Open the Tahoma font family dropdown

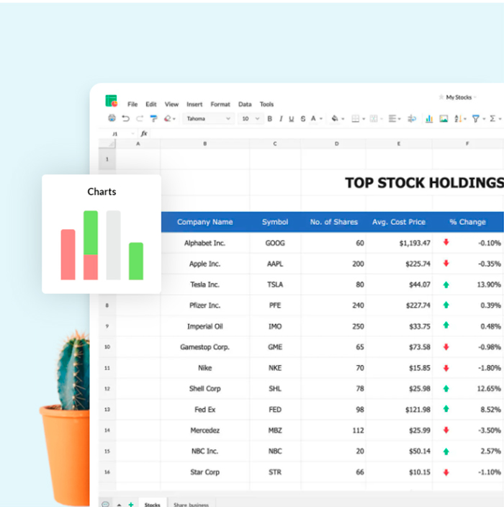coord(209,119)
